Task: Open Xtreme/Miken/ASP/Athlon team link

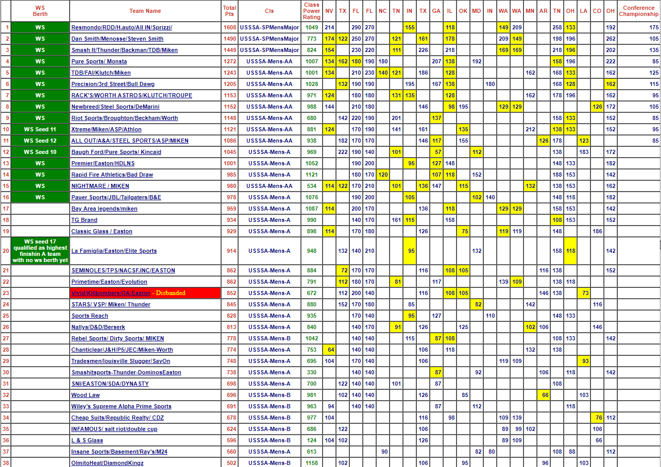Action: [x=106, y=129]
